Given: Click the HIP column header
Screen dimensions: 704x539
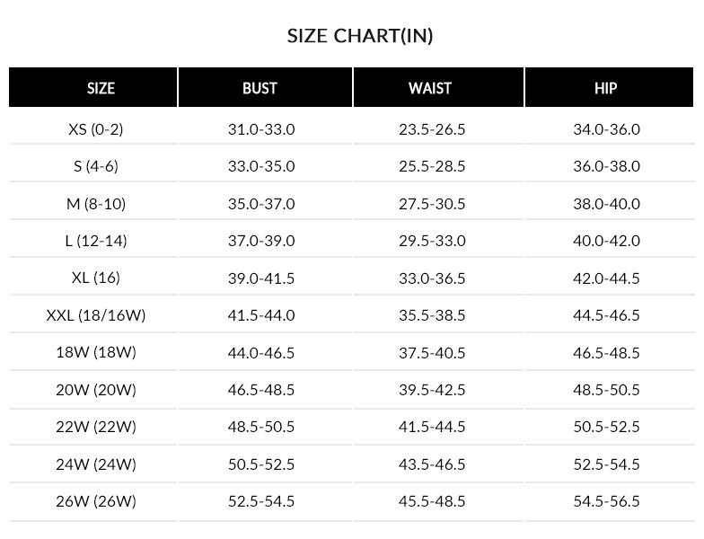Looking at the screenshot, I should point(606,88).
